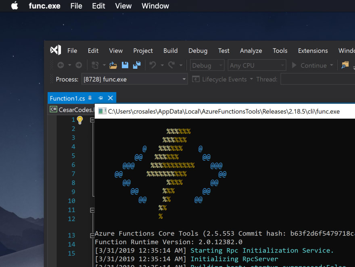Open Visual Studio View menu
The width and height of the screenshot is (355, 267).
coord(116,51)
